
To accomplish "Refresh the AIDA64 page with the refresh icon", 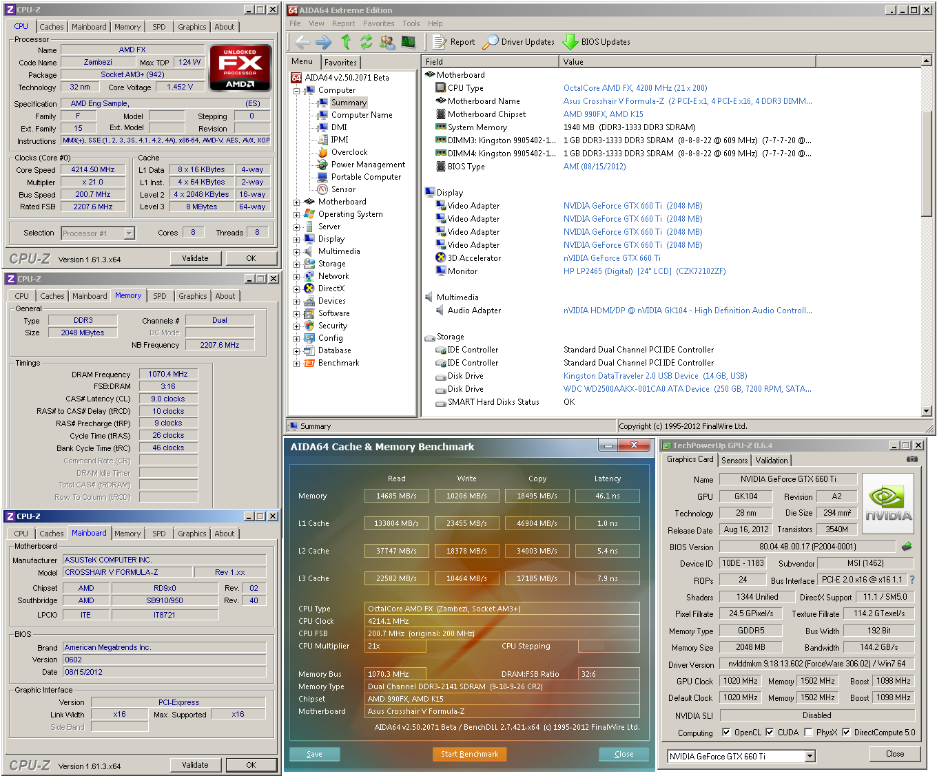I will [366, 42].
